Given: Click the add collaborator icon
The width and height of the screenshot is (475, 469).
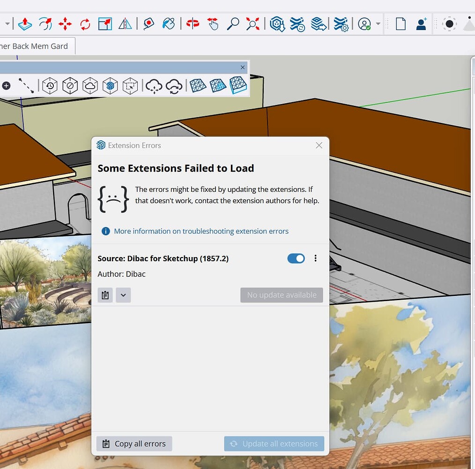Looking at the screenshot, I should (x=421, y=24).
